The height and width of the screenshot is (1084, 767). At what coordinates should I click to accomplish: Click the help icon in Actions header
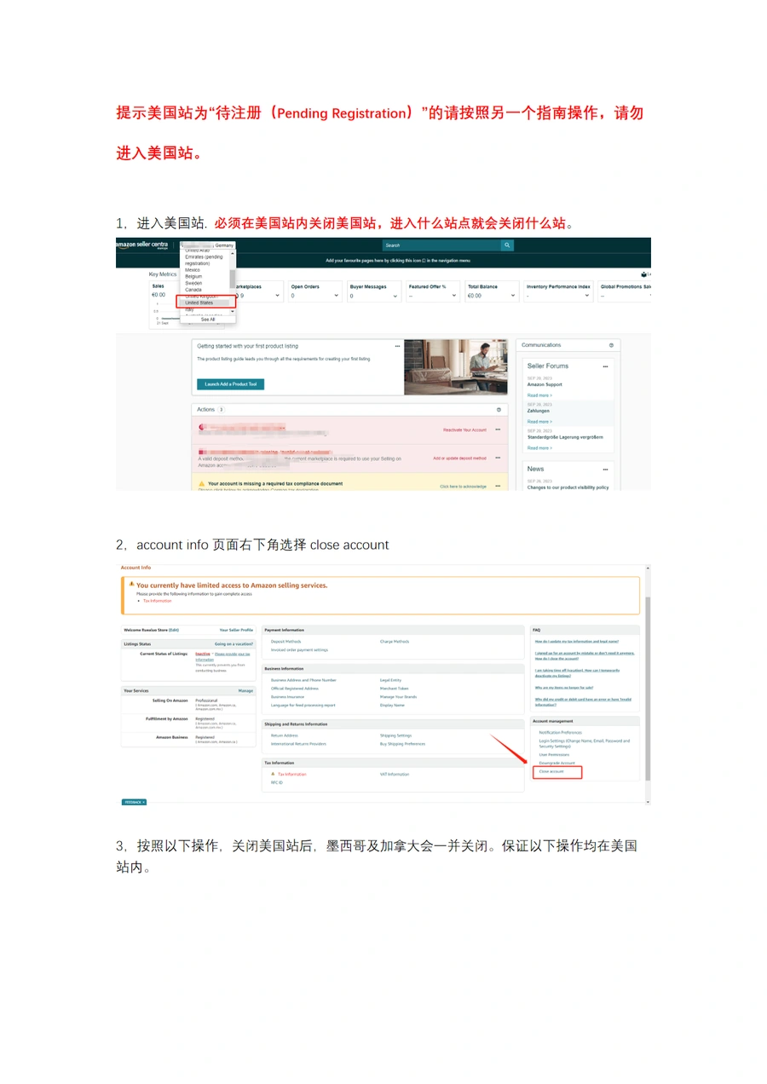pyautogui.click(x=499, y=410)
